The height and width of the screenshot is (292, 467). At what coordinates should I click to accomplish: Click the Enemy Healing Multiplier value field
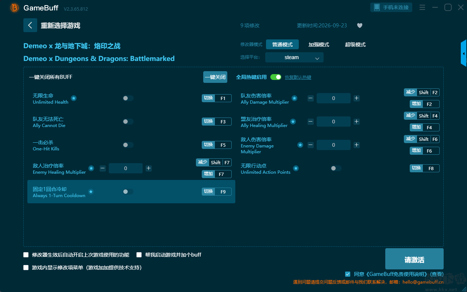(126, 168)
